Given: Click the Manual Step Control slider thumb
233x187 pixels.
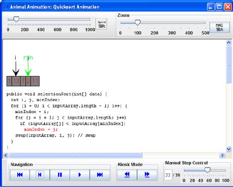Looking at the screenshot, I should 207,170.
